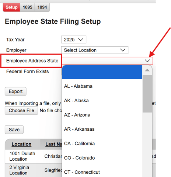Click the Choose File button
Image resolution: width=171 pixels, height=177 pixels.
(x=21, y=111)
